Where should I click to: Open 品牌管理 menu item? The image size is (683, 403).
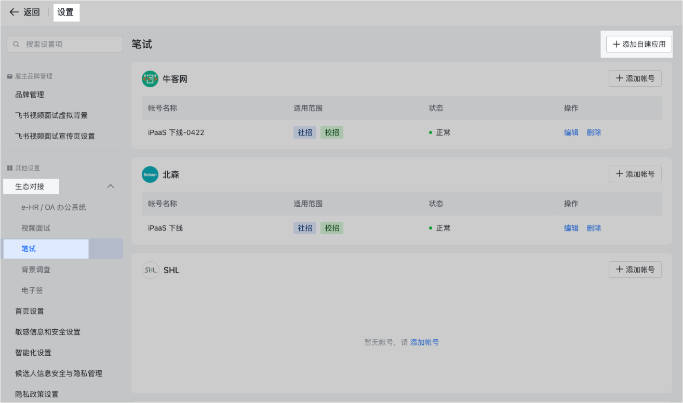click(x=30, y=95)
